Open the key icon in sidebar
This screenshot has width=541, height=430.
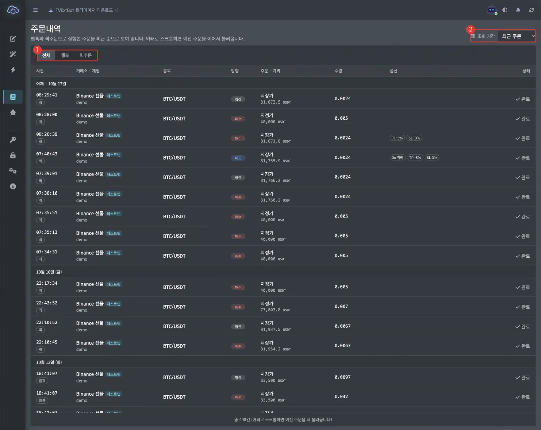click(13, 140)
